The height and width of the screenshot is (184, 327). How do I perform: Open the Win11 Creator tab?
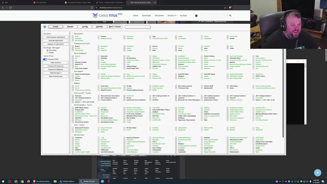(115, 27)
